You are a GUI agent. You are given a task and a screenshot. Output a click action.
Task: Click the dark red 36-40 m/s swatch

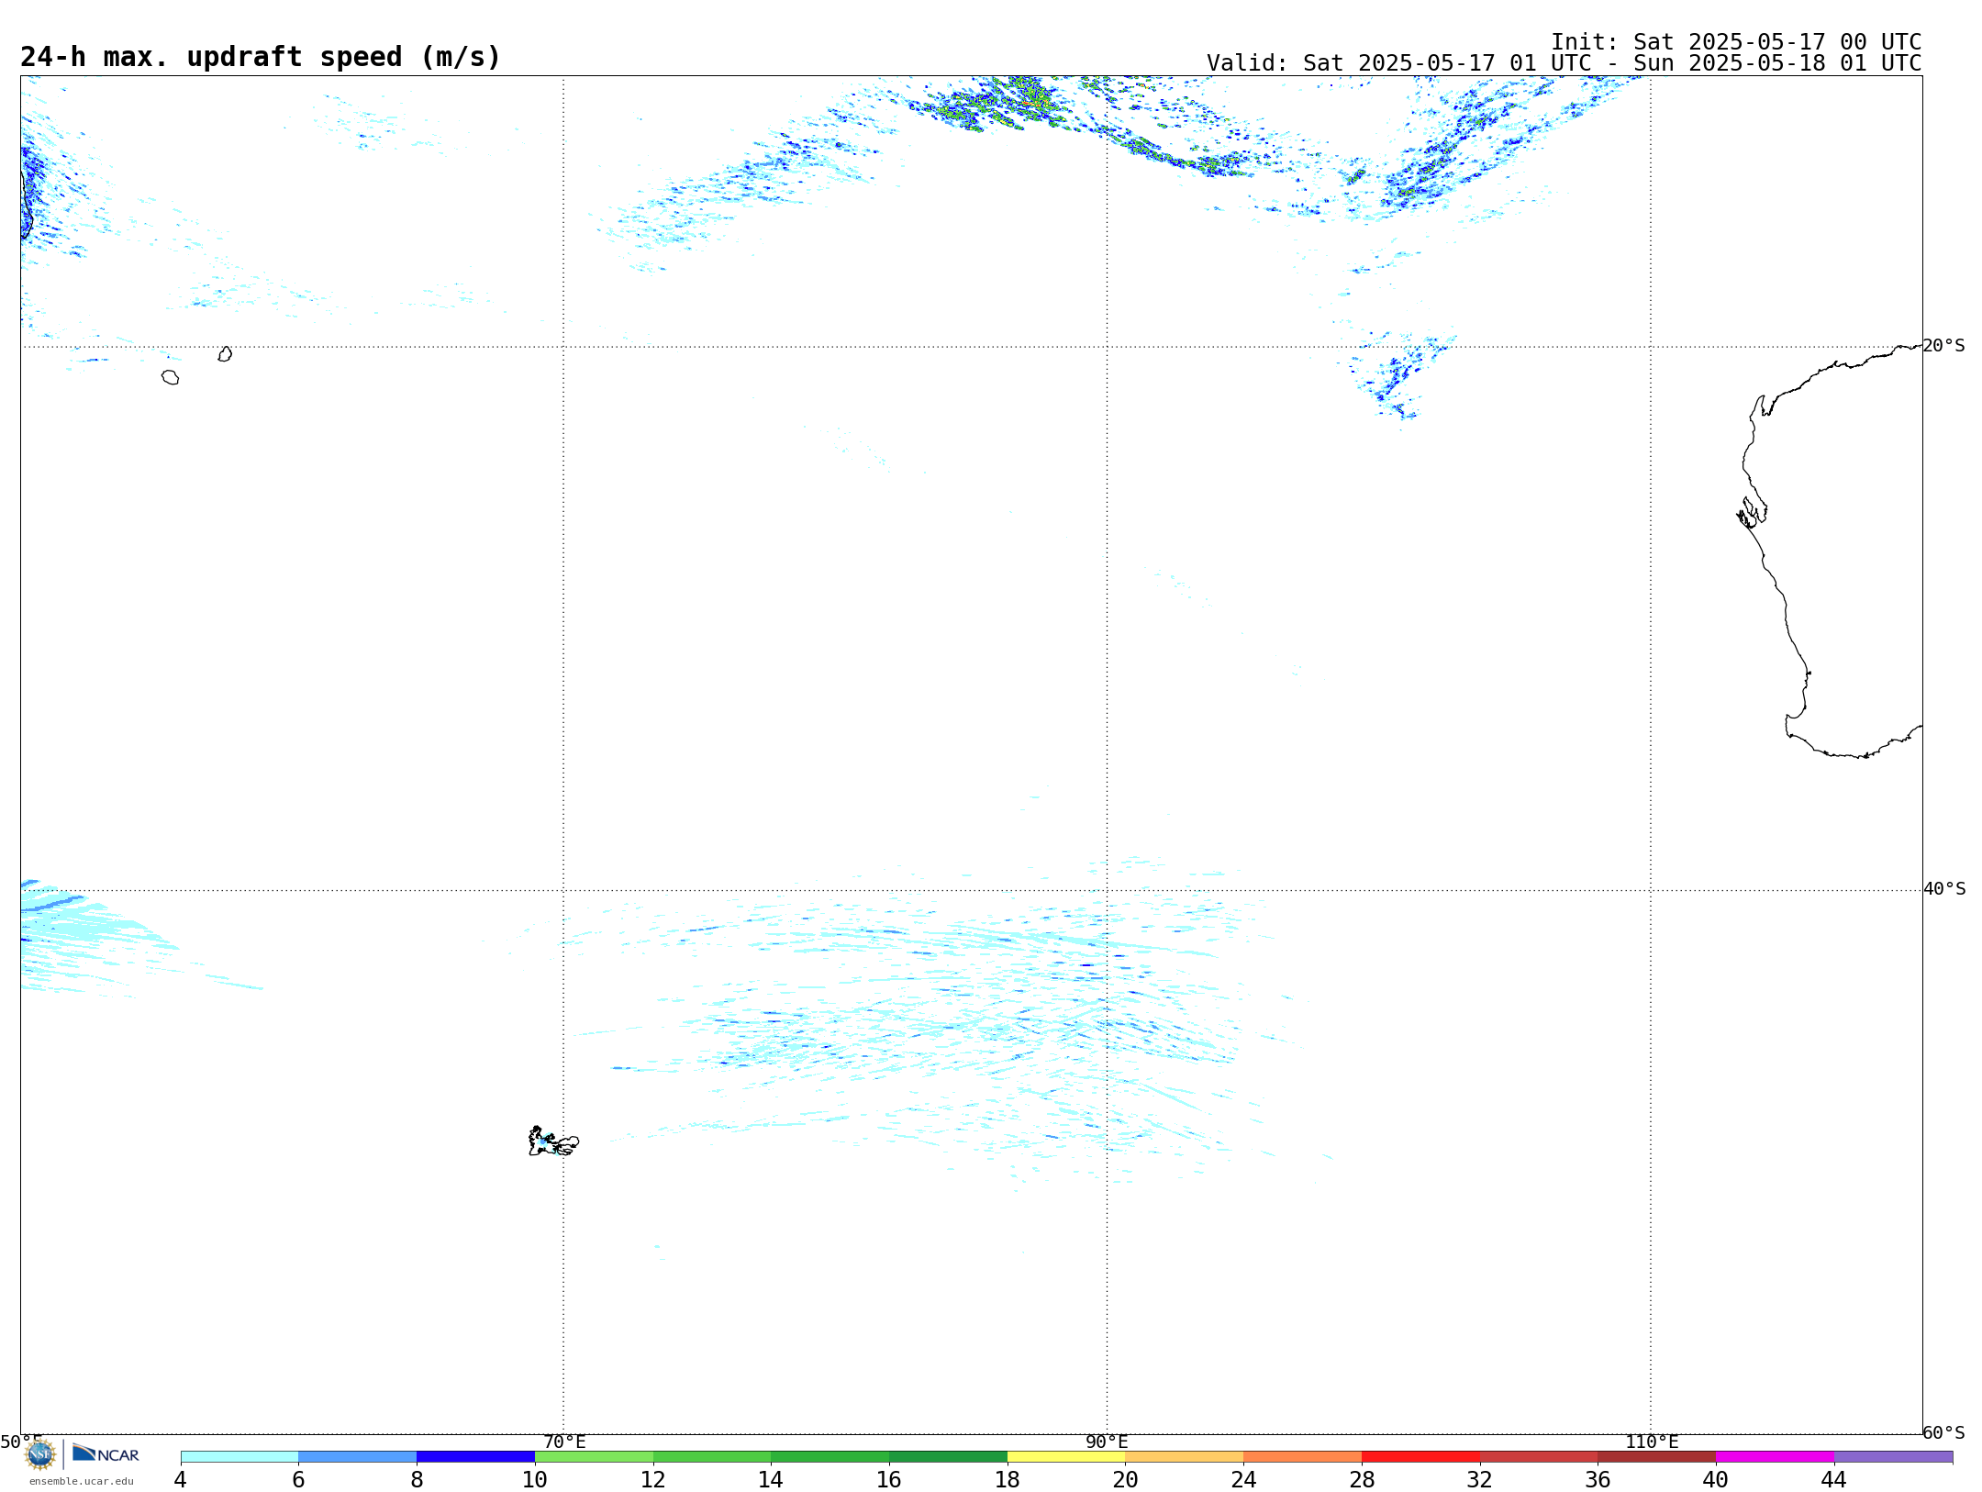coord(1657,1456)
